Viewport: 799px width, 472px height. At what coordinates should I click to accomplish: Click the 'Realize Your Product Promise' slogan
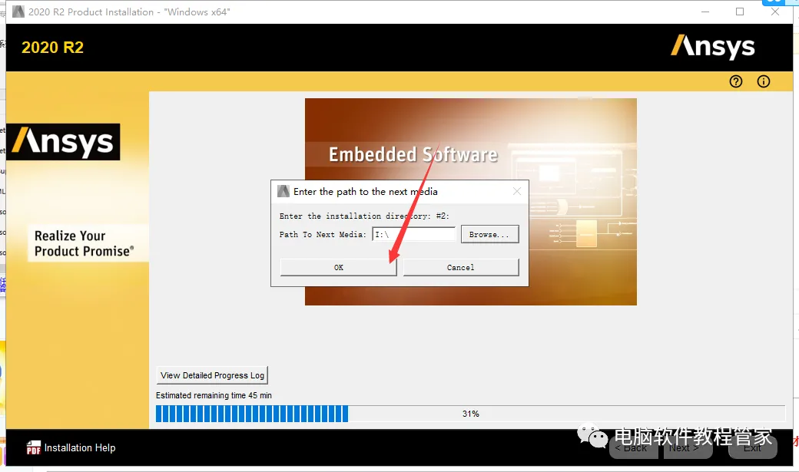point(84,243)
